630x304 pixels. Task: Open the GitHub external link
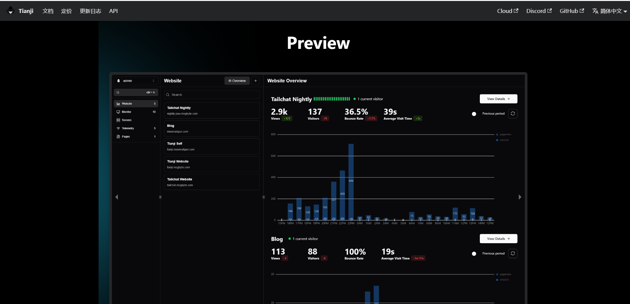click(x=571, y=11)
